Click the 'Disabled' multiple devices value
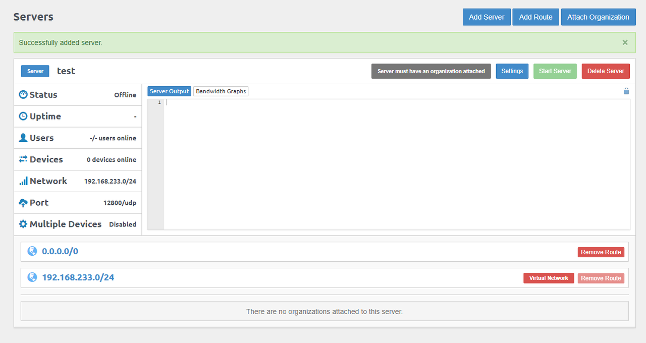 123,224
